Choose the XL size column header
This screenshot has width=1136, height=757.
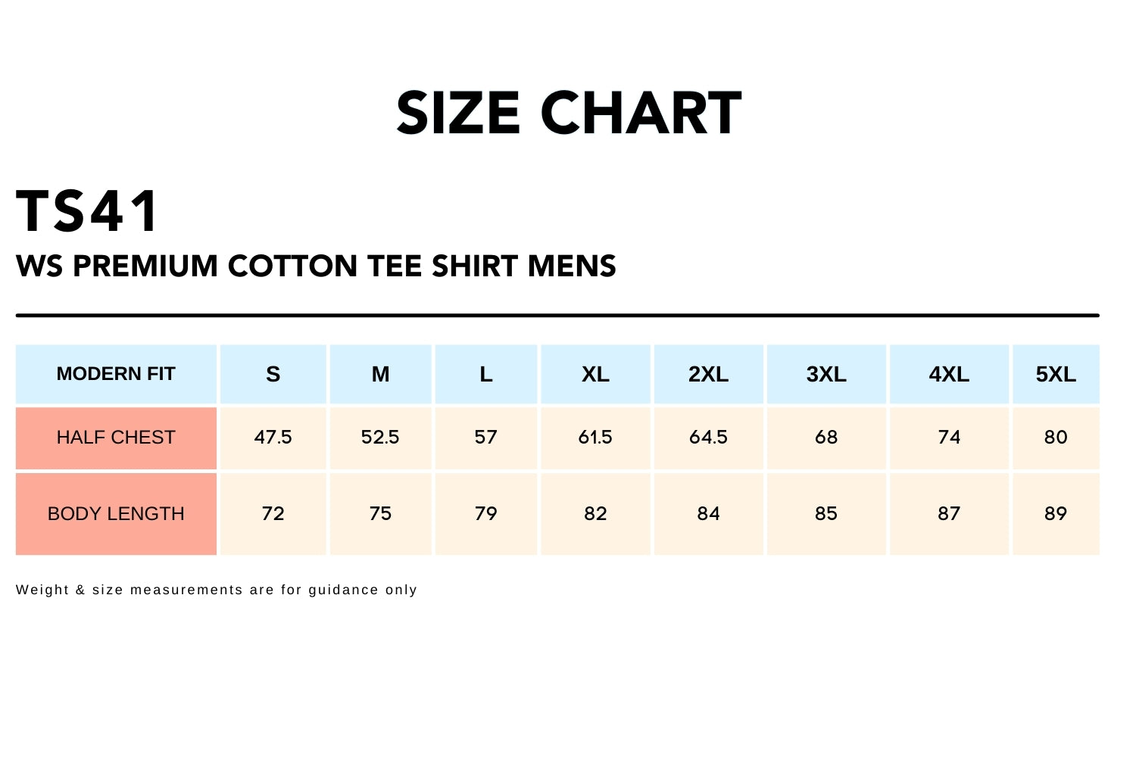tap(595, 374)
